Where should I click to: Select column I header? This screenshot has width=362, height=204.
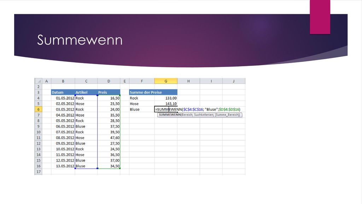pos(211,81)
